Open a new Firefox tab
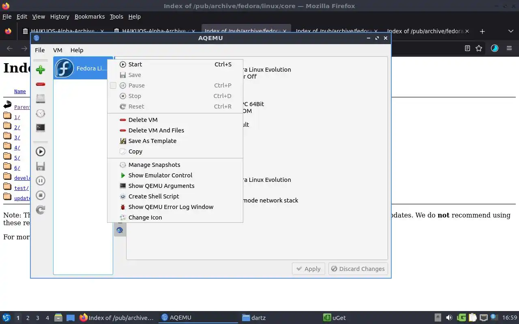519x324 pixels. 482,31
